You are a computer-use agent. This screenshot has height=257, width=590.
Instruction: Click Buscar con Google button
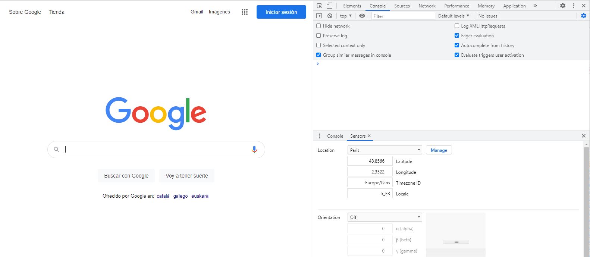(x=126, y=176)
